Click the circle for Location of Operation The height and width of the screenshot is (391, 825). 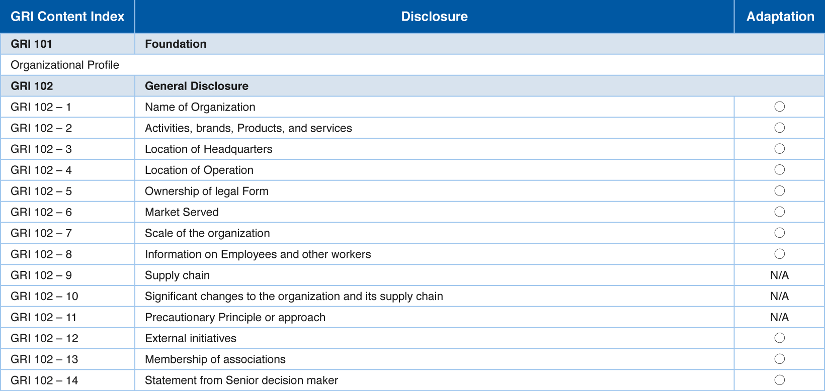point(780,169)
